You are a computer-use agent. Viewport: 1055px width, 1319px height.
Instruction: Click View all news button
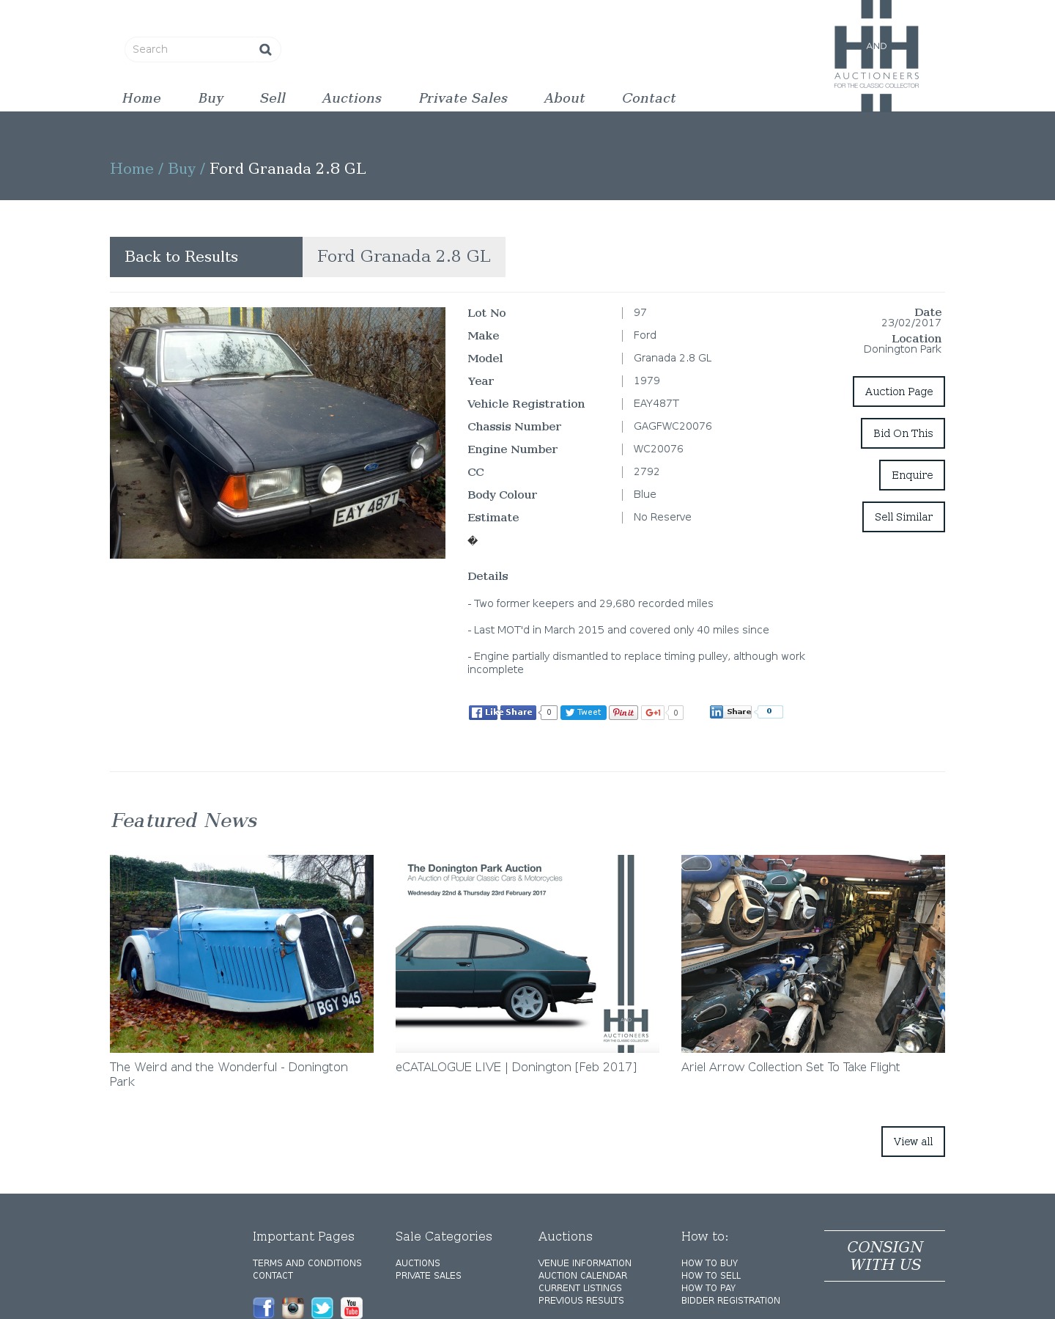tap(913, 1142)
